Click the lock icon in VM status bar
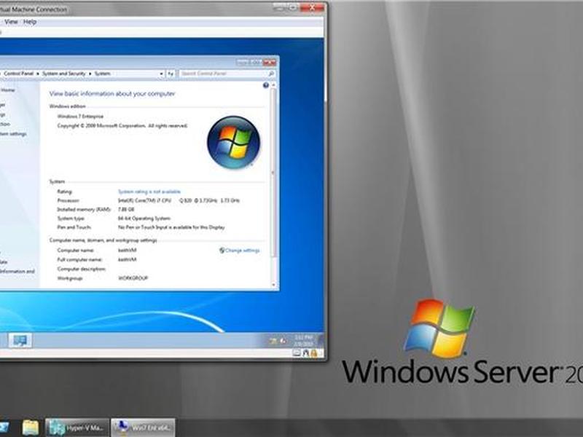 (314, 353)
